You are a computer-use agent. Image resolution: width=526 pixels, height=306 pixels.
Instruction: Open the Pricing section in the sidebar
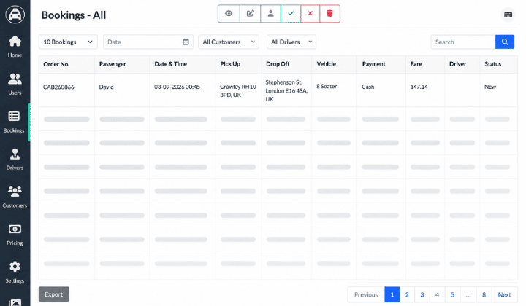[x=15, y=235]
